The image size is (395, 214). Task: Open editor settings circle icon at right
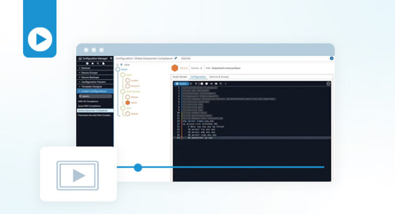[328, 84]
